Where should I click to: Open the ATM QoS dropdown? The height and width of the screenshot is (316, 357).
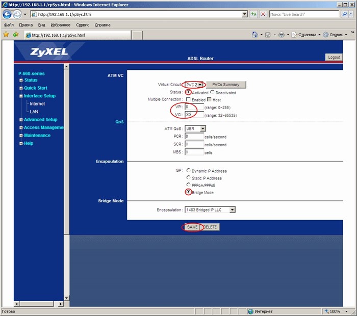point(195,129)
